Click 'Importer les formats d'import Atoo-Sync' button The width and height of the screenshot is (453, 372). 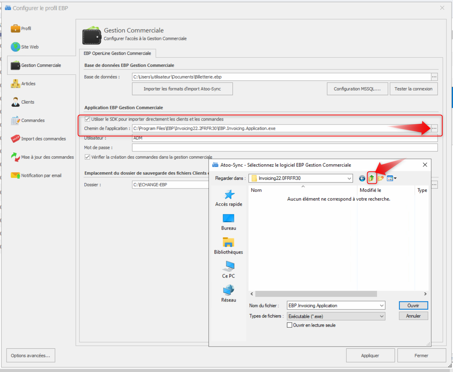pyautogui.click(x=182, y=89)
